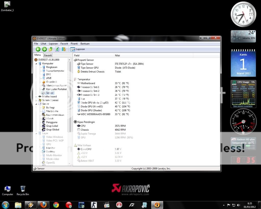
Task: Open Zombatar_1 desktop icon
Action: 7,6
